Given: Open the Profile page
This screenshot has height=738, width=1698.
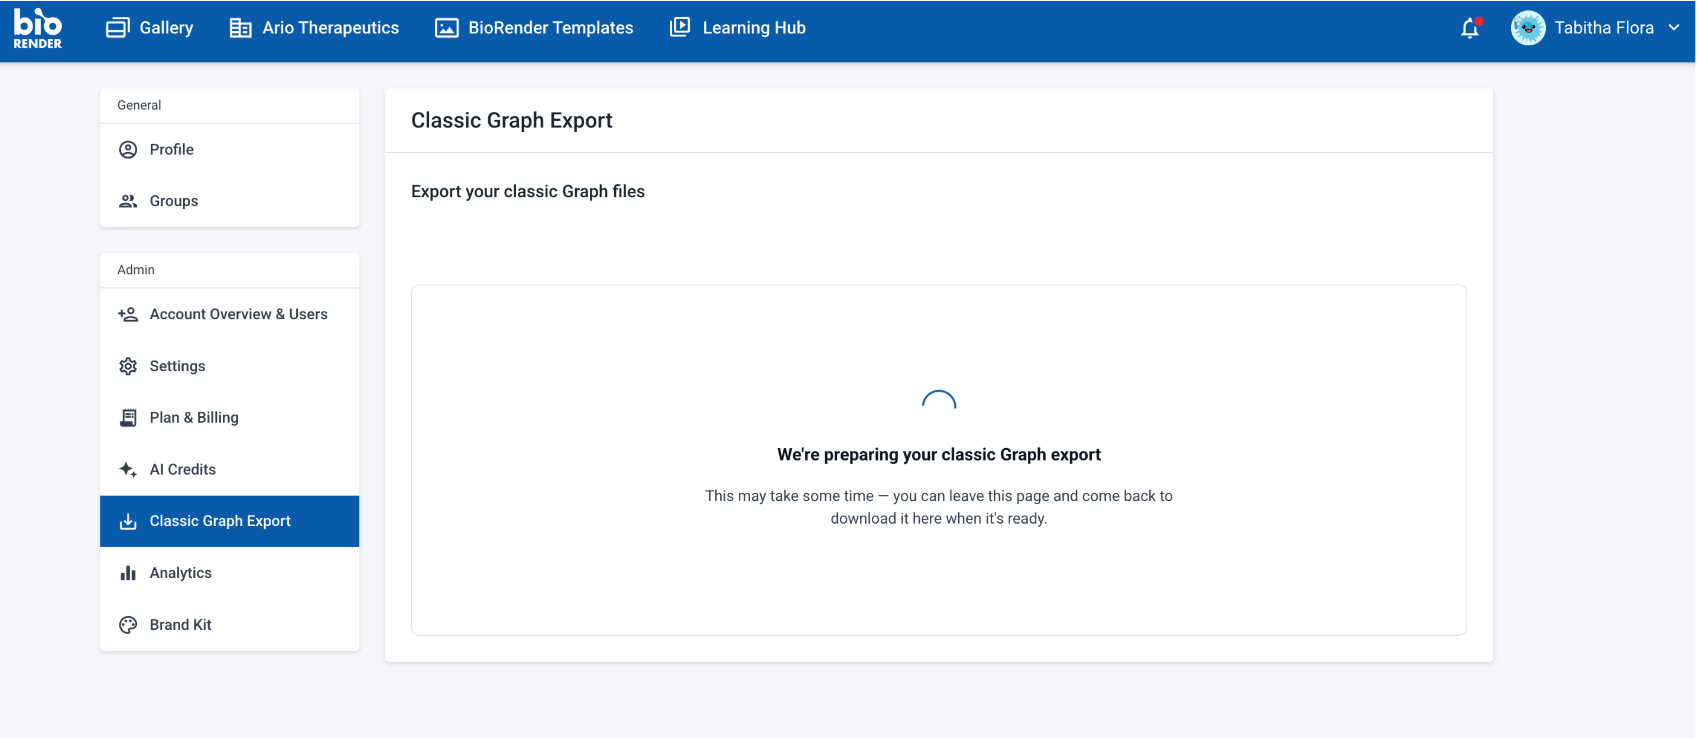Looking at the screenshot, I should pos(230,150).
